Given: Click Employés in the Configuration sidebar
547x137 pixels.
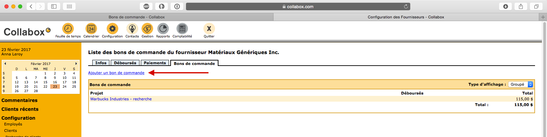Looking at the screenshot, I should click(x=13, y=124).
